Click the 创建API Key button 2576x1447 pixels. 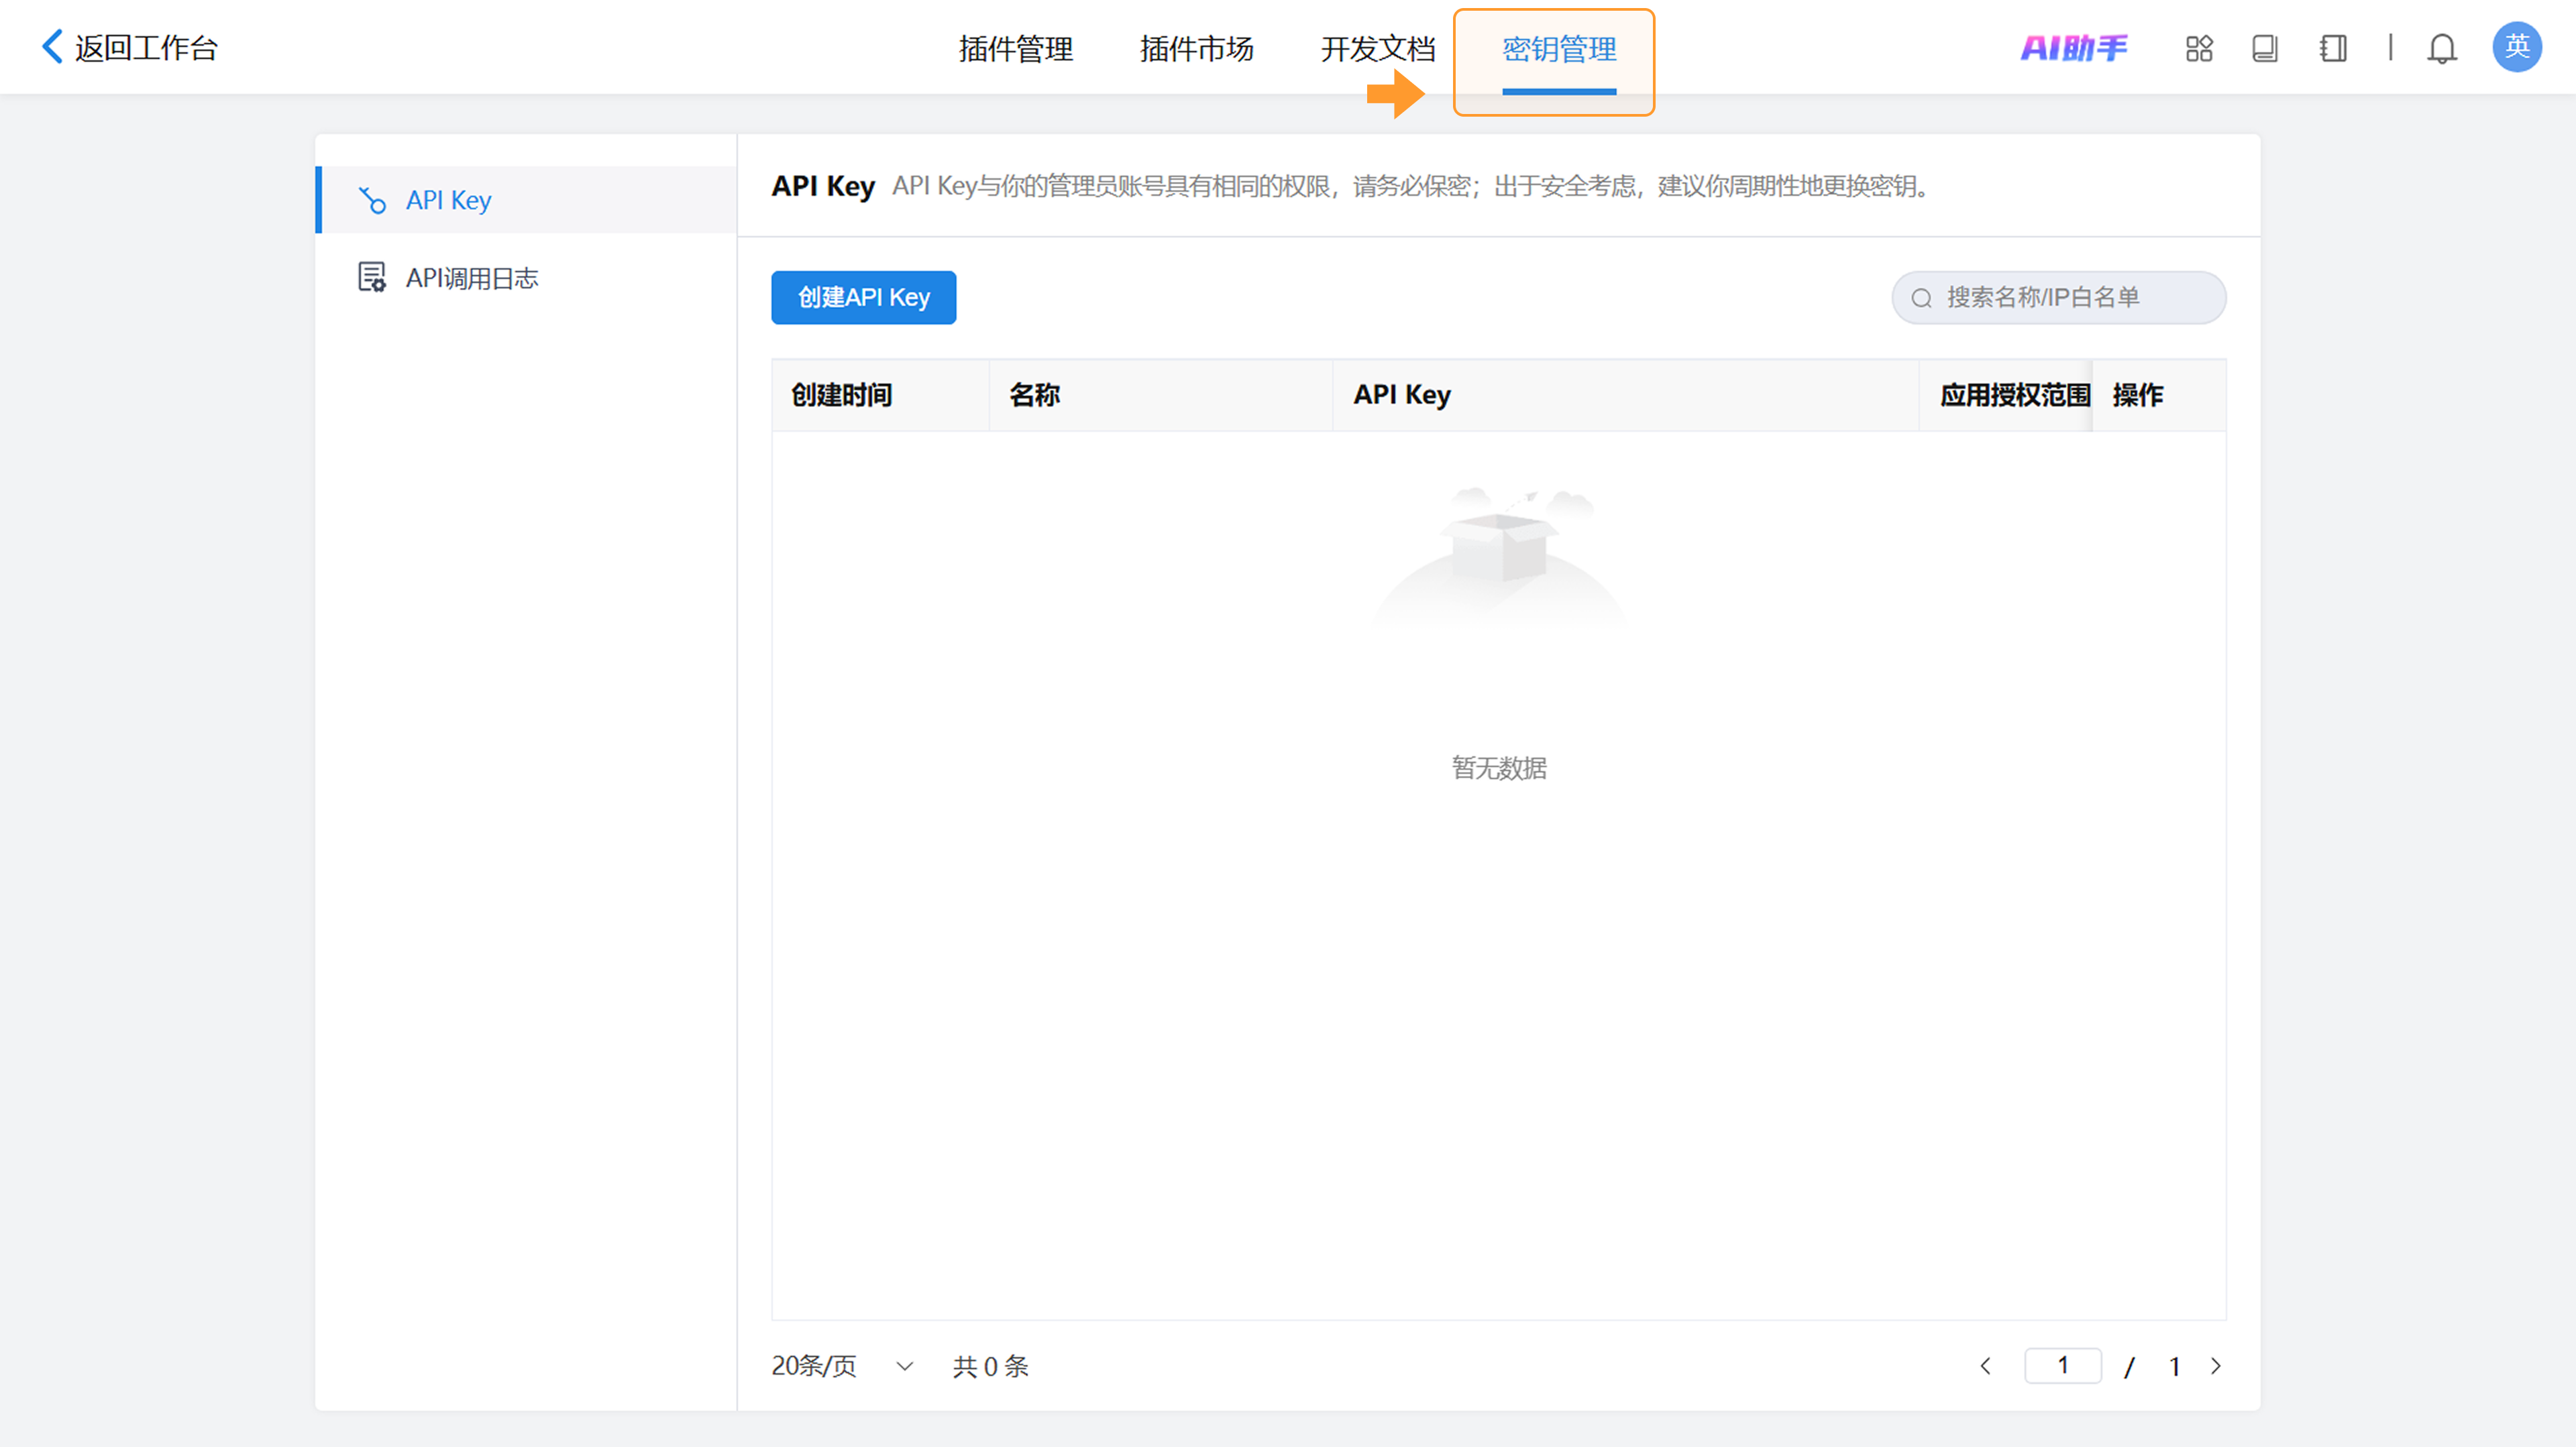point(863,298)
